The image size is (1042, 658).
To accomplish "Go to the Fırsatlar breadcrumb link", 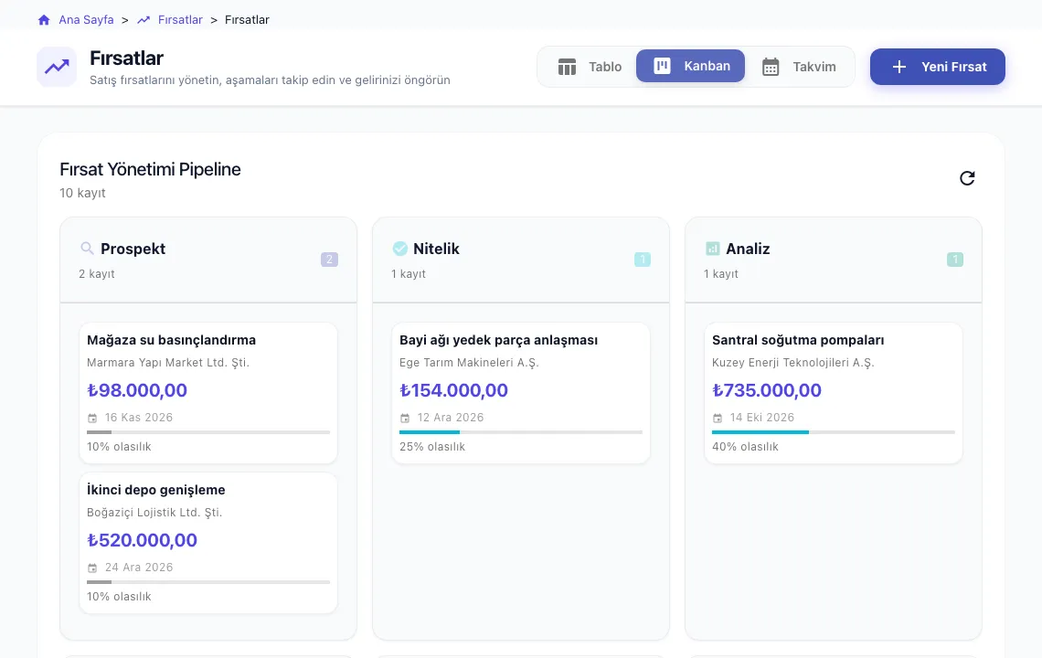I will tap(180, 20).
